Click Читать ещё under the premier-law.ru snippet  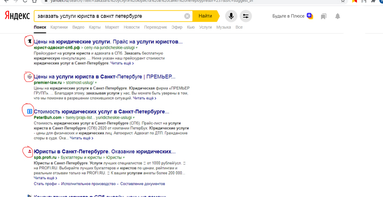click(x=145, y=98)
